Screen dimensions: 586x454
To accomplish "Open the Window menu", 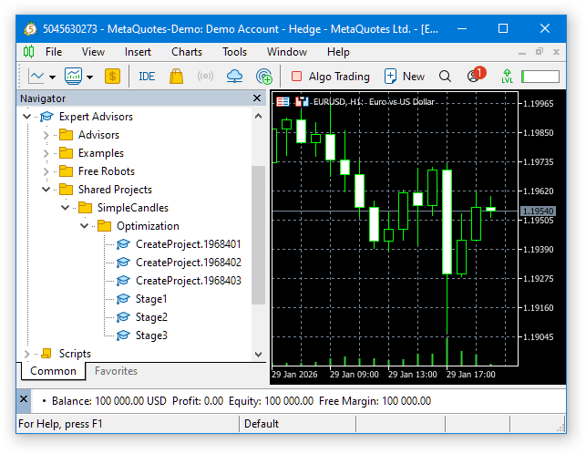I will (287, 52).
